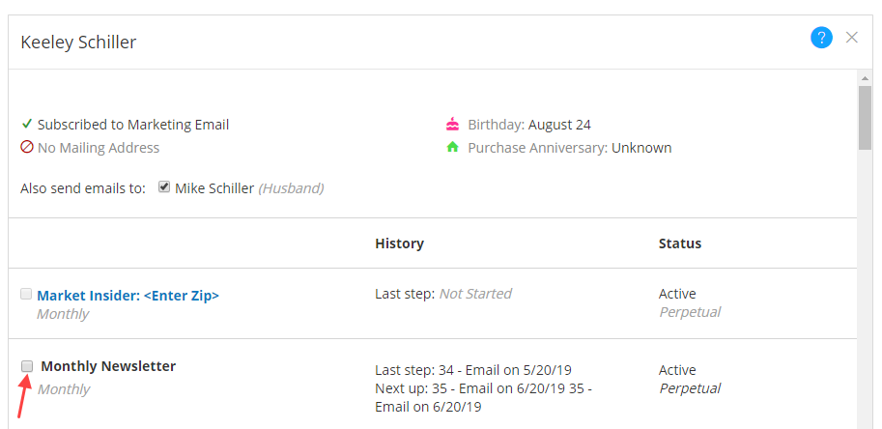Click the scrollbar up arrow

865,77
